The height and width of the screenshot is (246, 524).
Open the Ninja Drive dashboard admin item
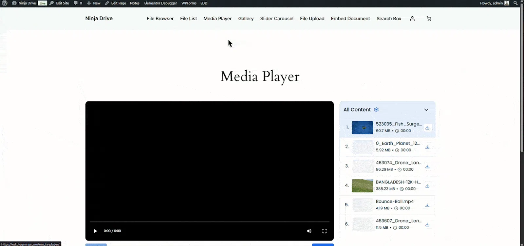click(x=24, y=3)
